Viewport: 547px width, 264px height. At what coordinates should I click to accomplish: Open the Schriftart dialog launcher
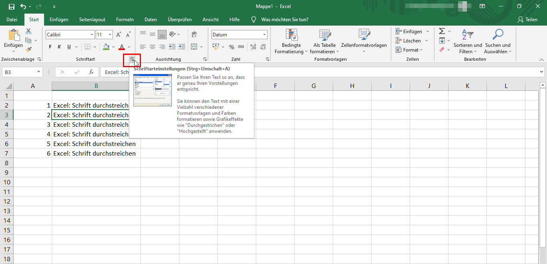point(132,59)
